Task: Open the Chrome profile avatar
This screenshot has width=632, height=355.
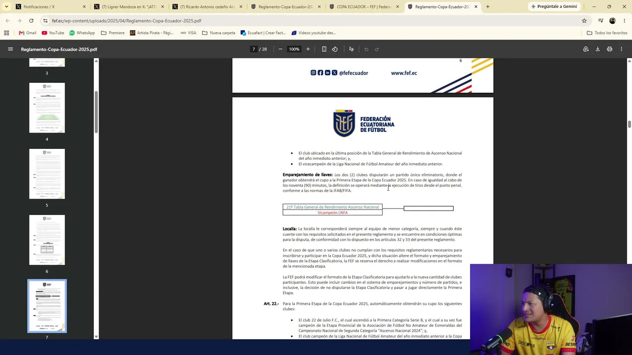Action: (x=612, y=21)
